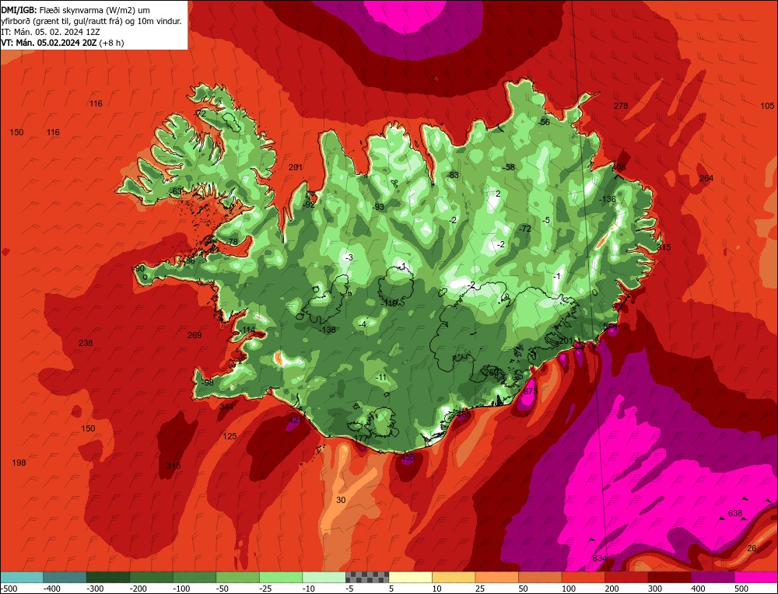Click the light teal swatch from -500 to -400
This screenshot has height=594, width=778.
coord(22,577)
